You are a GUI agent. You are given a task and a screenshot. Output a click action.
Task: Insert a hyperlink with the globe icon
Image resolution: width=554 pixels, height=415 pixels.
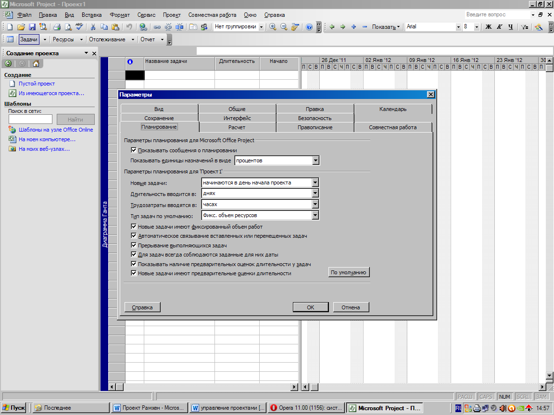point(143,27)
